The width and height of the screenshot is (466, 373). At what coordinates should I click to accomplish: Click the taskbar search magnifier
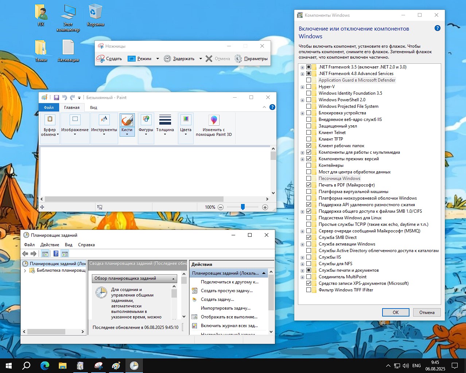(x=27, y=366)
